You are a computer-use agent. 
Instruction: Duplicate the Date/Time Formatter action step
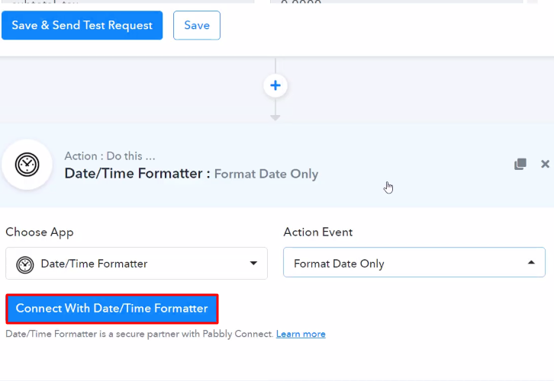click(x=520, y=164)
